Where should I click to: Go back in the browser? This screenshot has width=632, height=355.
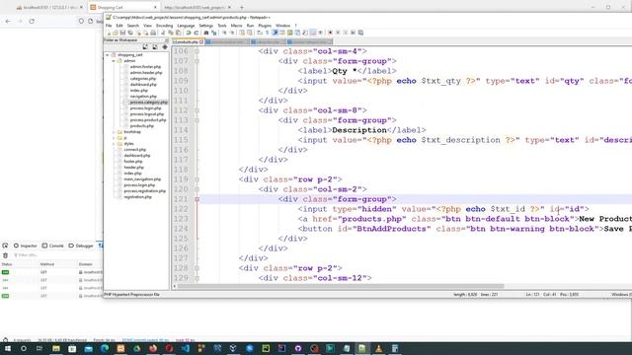[8, 21]
